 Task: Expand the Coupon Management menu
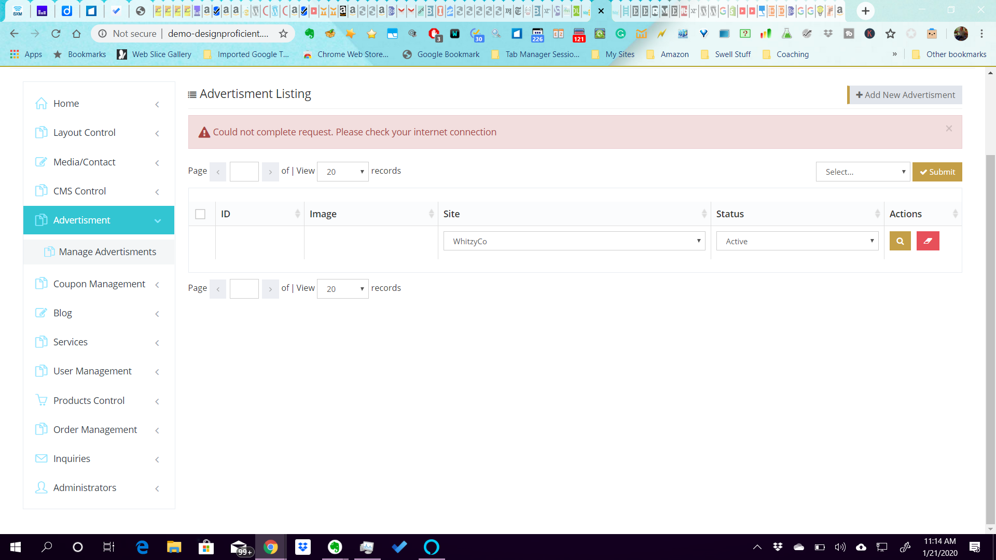pos(99,284)
